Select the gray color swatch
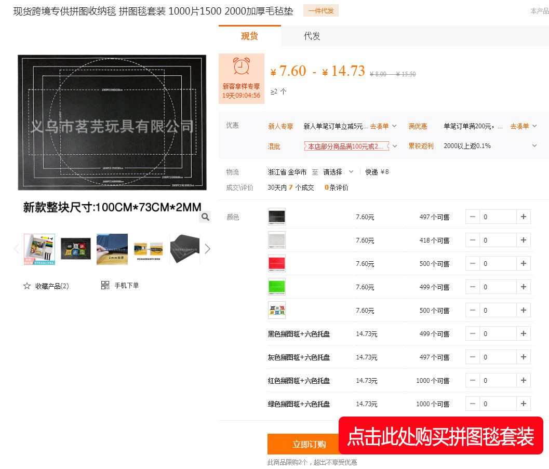 pyautogui.click(x=277, y=240)
